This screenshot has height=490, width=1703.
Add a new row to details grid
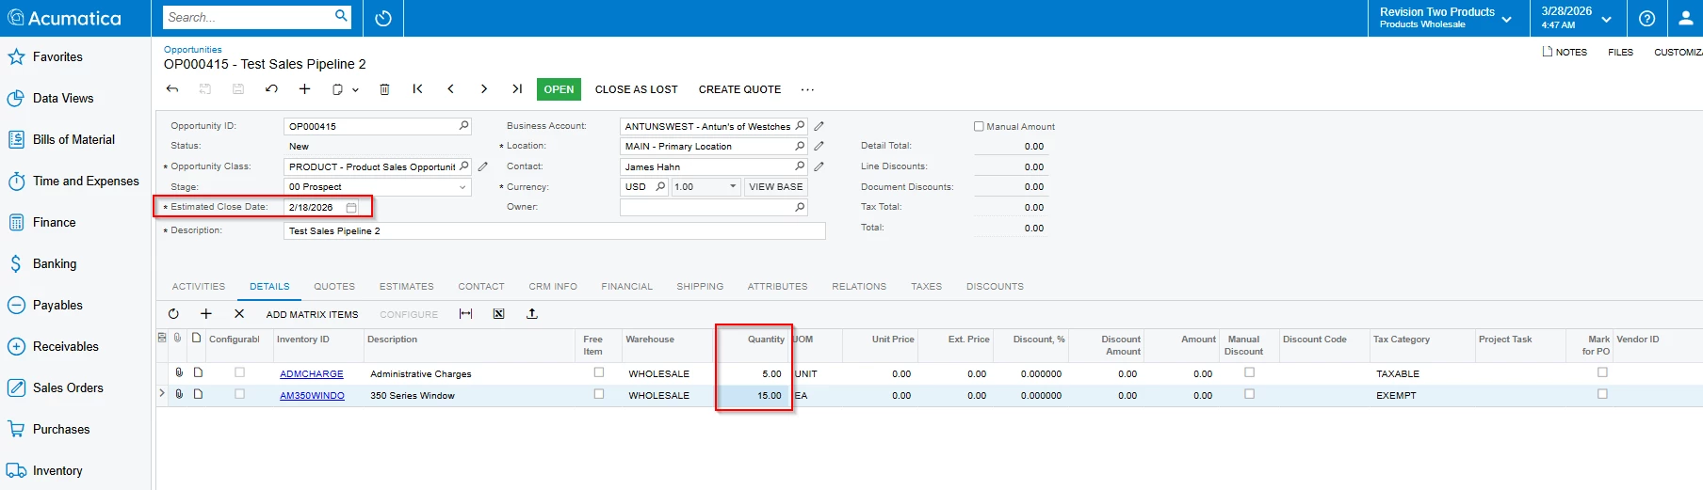tap(206, 314)
